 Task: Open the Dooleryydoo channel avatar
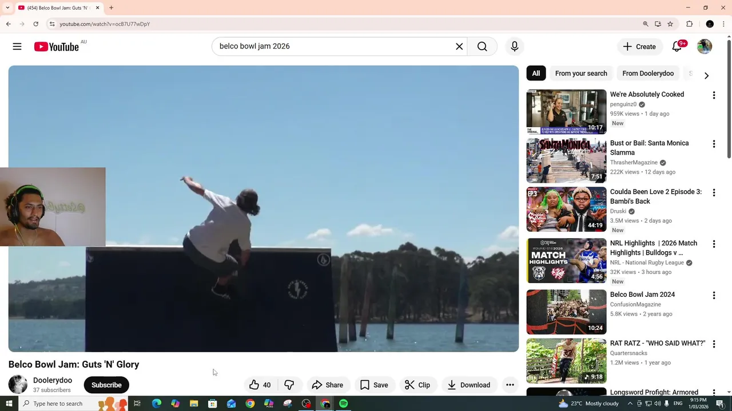click(x=18, y=384)
